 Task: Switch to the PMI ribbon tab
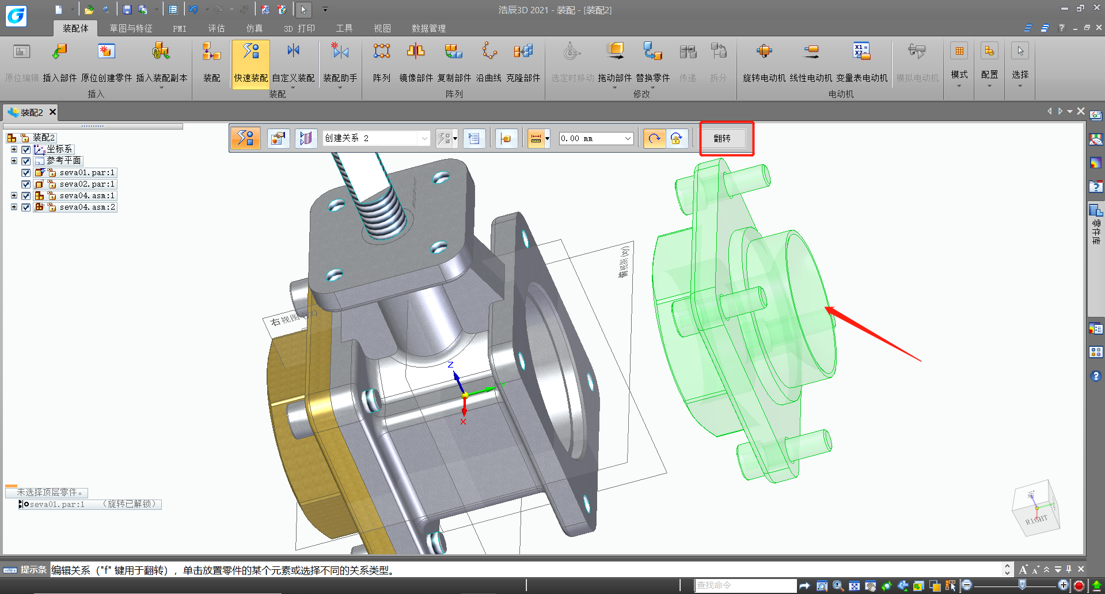pos(180,28)
